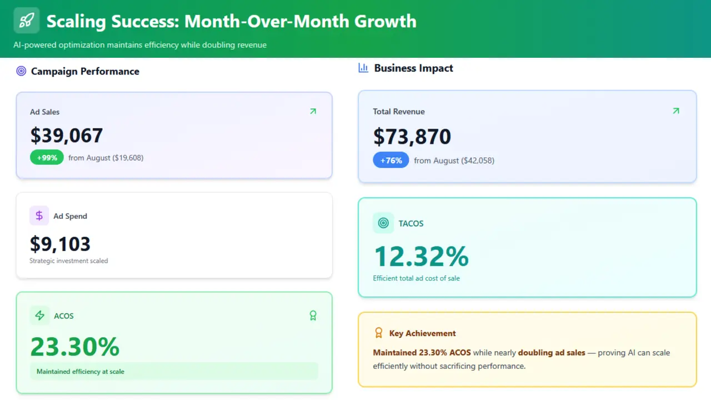The image size is (711, 400).
Task: Click the $9,103 Ad Spend amount
Action: pyautogui.click(x=60, y=244)
